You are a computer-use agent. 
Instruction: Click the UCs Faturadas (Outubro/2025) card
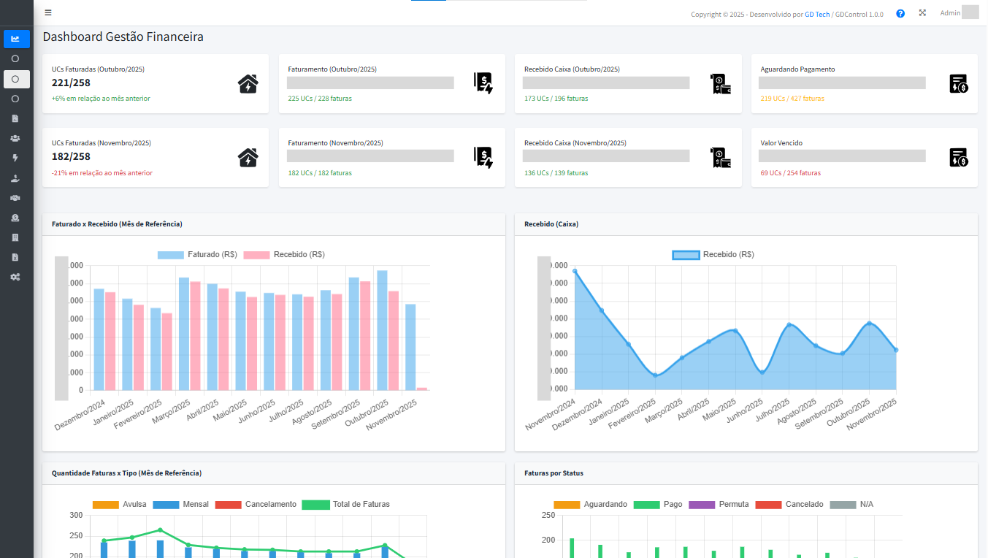pos(156,84)
